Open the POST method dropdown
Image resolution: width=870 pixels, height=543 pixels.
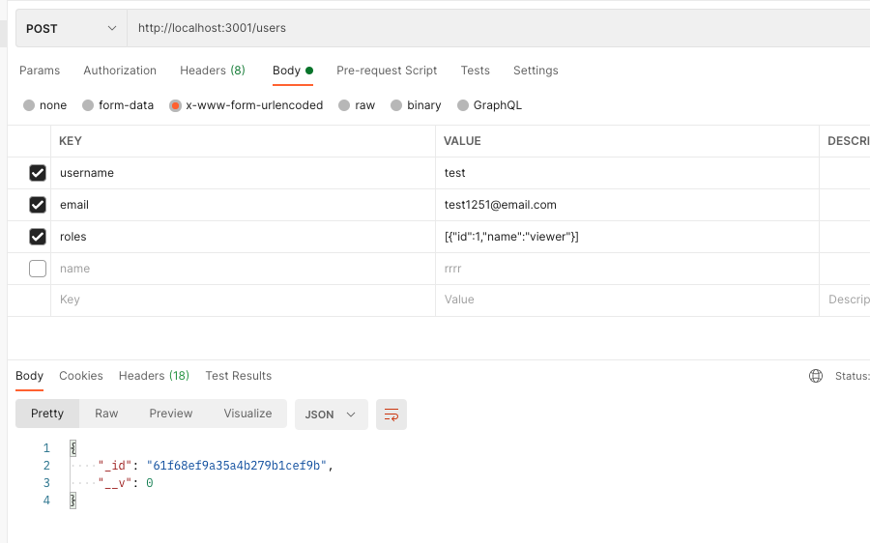tap(71, 28)
